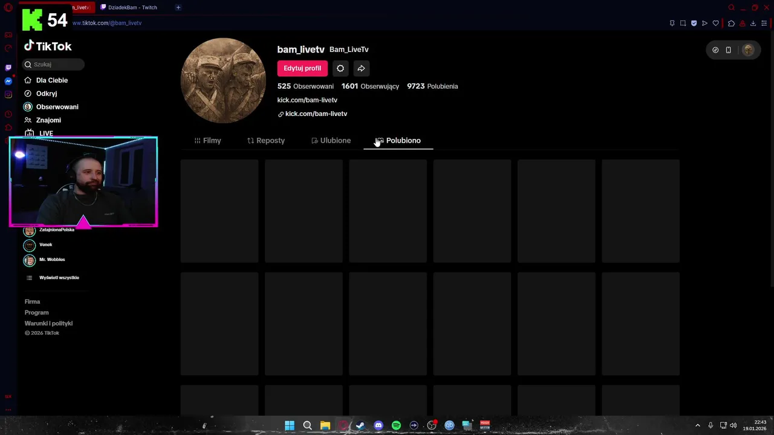Viewport: 774px width, 435px height.
Task: Open the volume speaker tray icon
Action: pyautogui.click(x=733, y=425)
